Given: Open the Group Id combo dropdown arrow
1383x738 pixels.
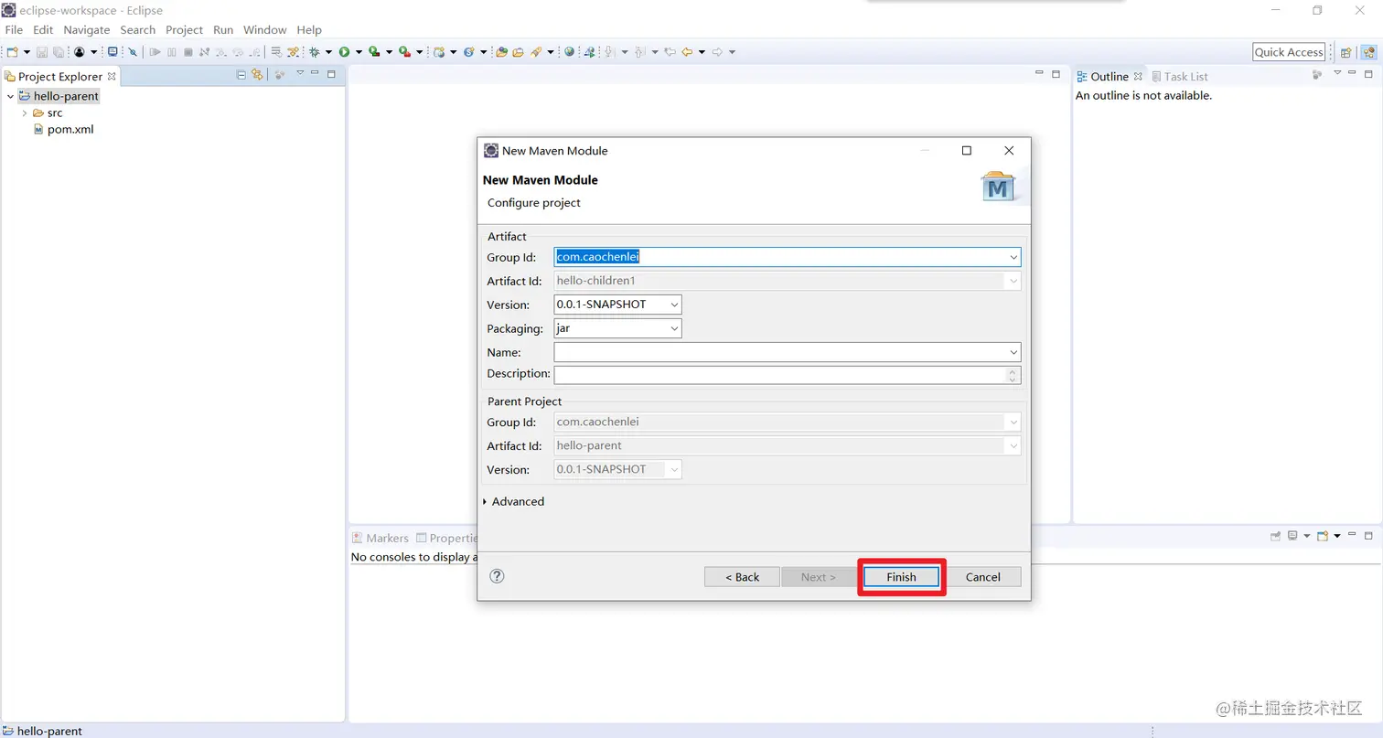Looking at the screenshot, I should click(x=1013, y=258).
